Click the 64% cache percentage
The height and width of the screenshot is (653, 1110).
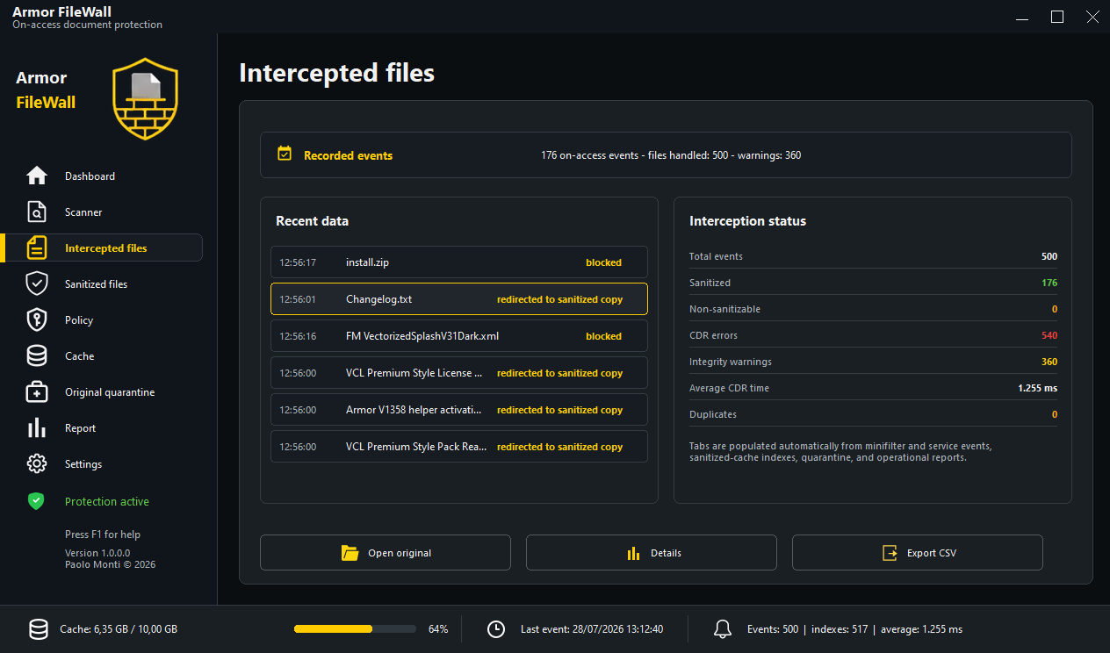[438, 629]
